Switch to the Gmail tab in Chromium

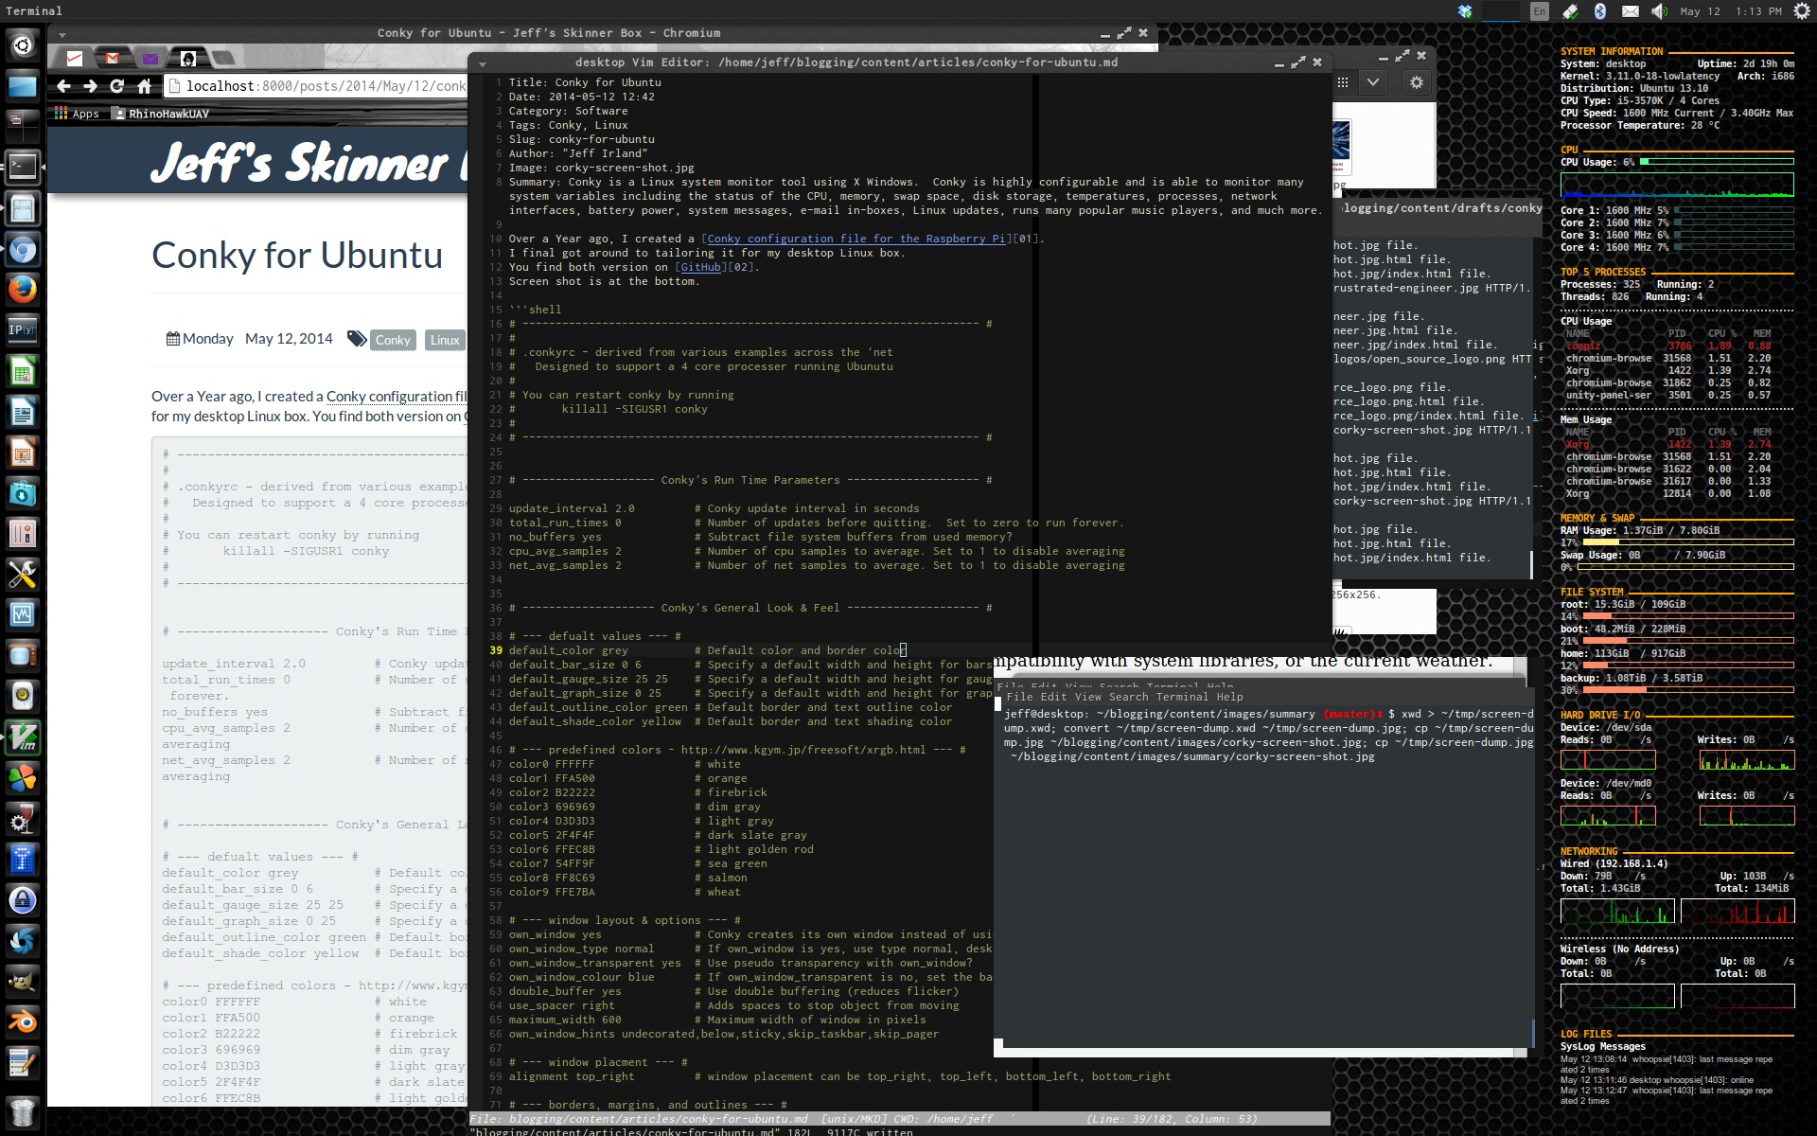[x=113, y=59]
